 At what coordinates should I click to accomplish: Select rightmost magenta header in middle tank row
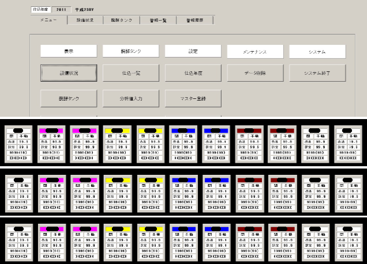[x=85, y=180]
